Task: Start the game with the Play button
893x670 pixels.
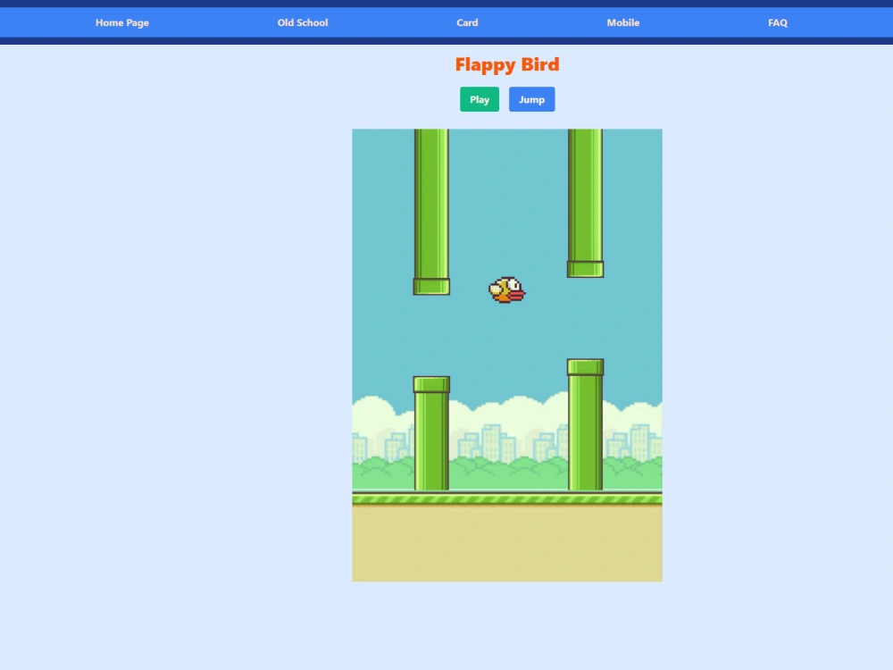Action: coord(480,99)
